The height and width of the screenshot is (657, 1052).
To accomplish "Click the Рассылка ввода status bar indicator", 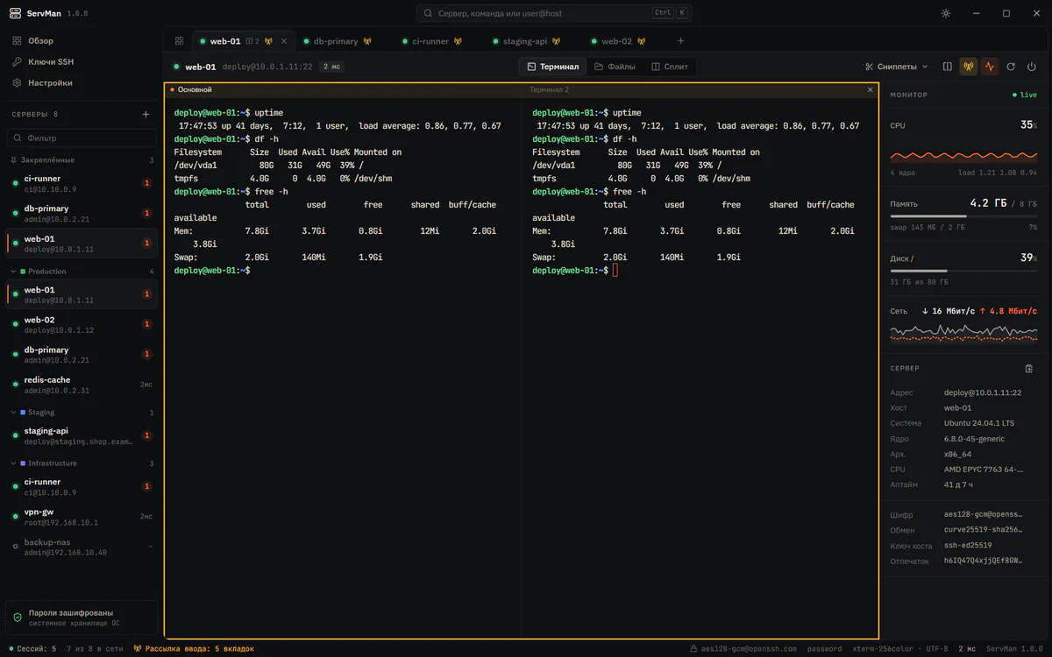I will 194,649.
